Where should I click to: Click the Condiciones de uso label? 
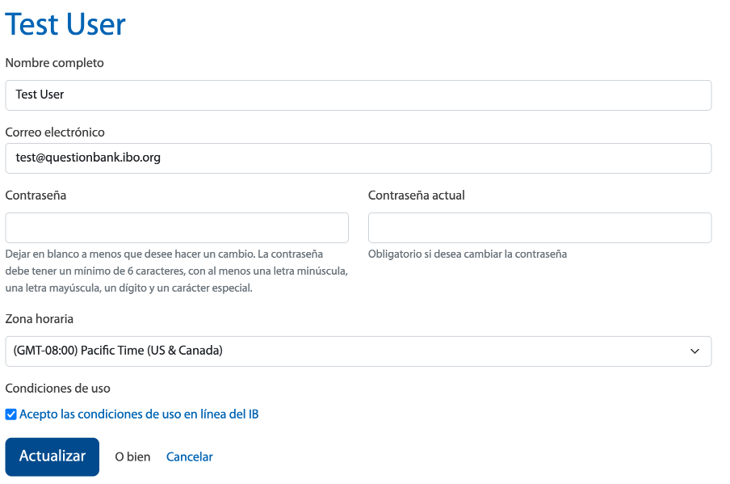pyautogui.click(x=57, y=389)
